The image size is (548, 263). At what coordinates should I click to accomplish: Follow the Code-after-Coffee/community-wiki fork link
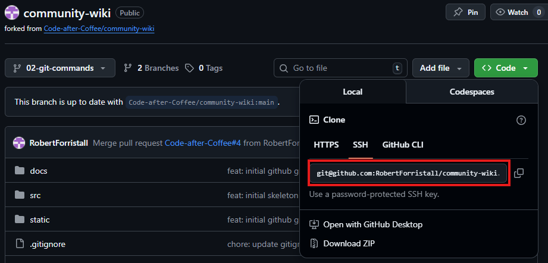99,29
